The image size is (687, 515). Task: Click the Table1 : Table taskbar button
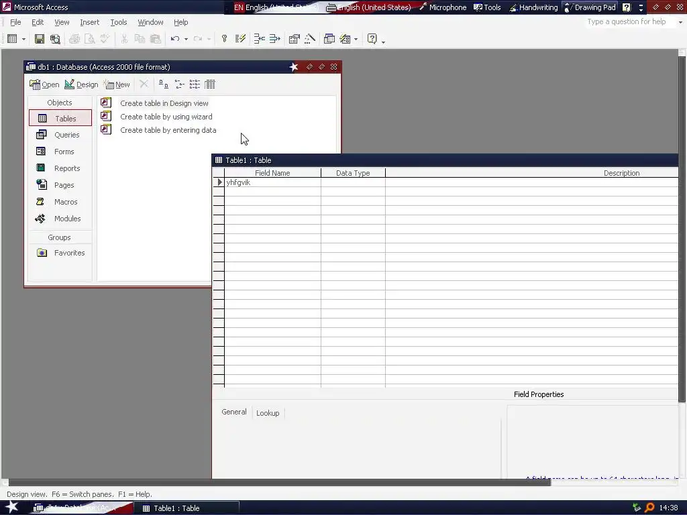187,508
